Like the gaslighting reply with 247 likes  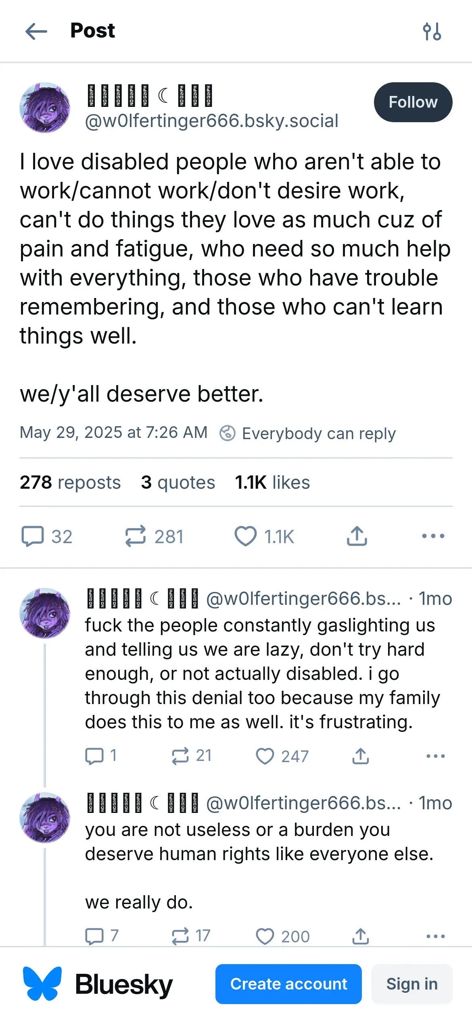(x=265, y=756)
